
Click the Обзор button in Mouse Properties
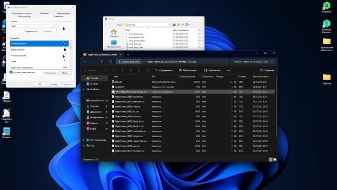[65, 73]
